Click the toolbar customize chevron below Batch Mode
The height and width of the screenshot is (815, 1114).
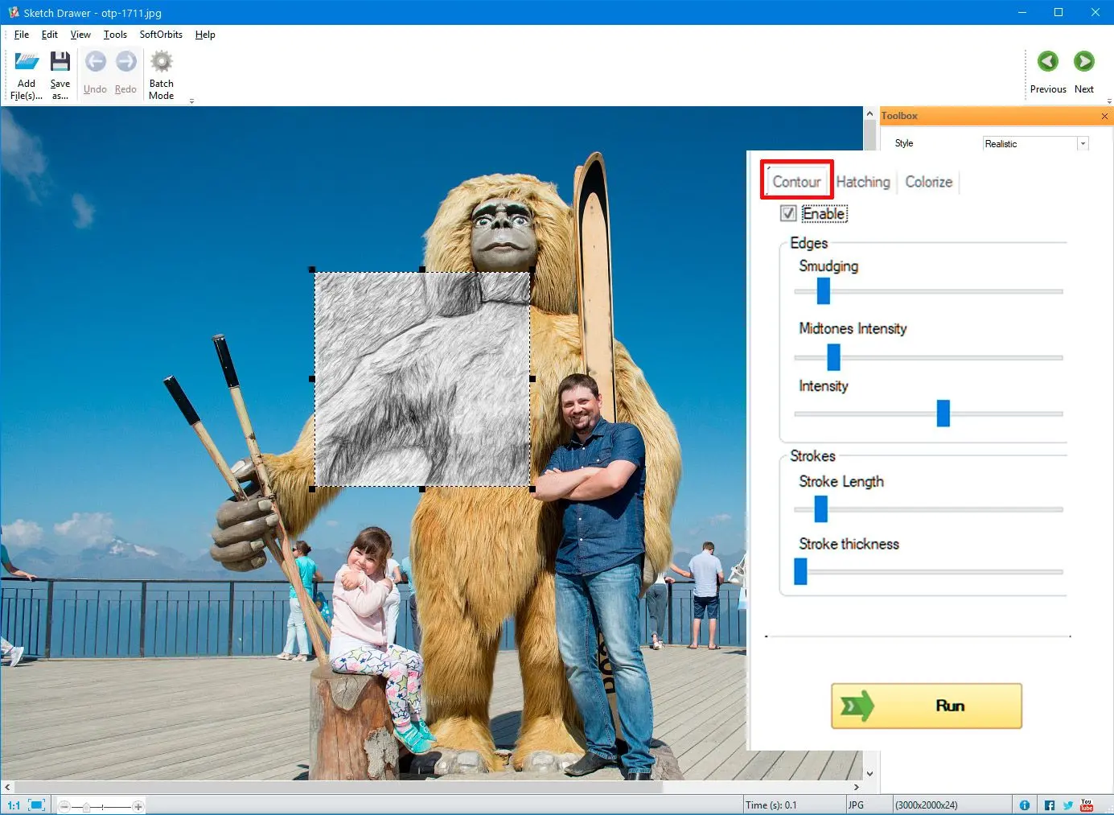click(x=191, y=101)
